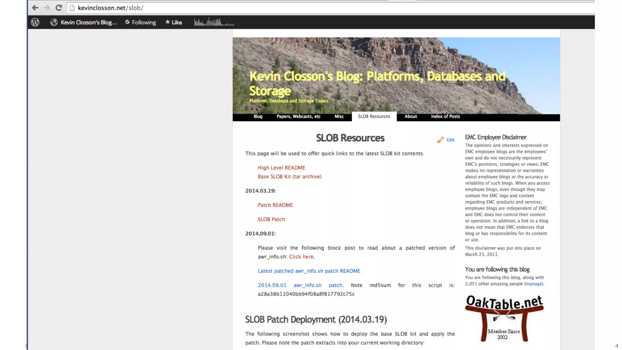Click the manage link for blog following
622x350 pixels.
[x=534, y=284]
